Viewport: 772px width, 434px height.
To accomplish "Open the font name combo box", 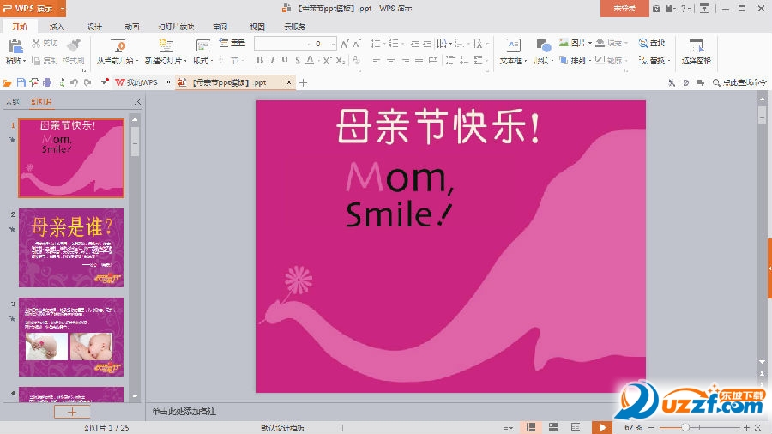I will (x=283, y=44).
